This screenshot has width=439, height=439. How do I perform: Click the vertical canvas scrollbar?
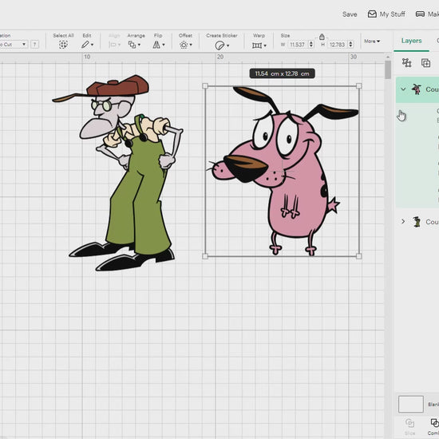(388, 69)
